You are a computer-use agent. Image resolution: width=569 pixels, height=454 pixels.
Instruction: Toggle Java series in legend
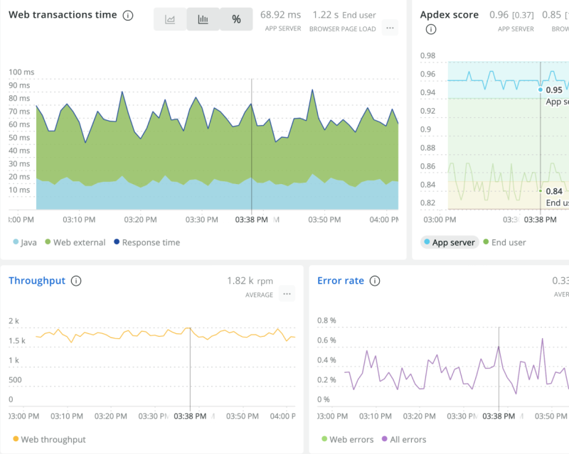click(25, 242)
